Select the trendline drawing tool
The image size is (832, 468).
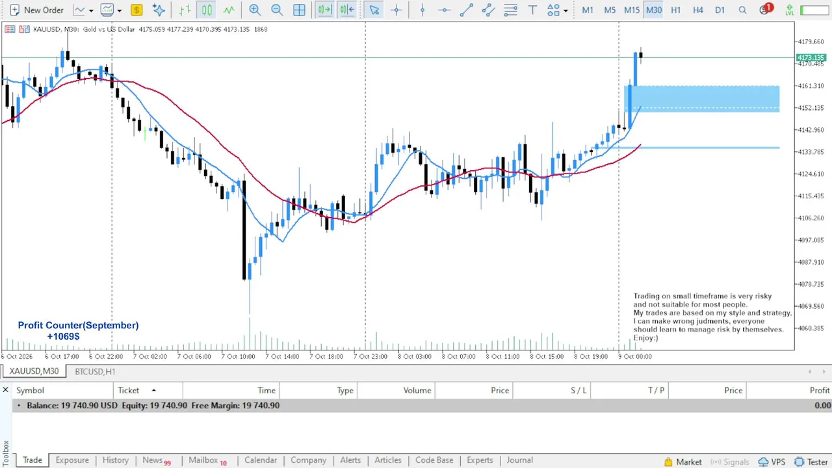[x=466, y=10]
